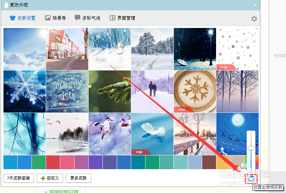The width and height of the screenshot is (286, 193).
Task: Close the 更改外观 window
Action: coord(255,5)
